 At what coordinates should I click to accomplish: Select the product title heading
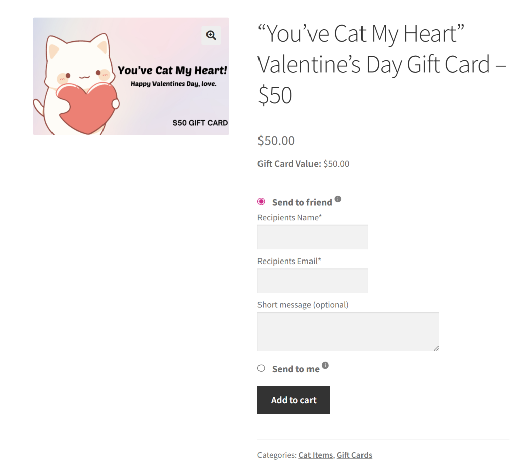(360, 64)
